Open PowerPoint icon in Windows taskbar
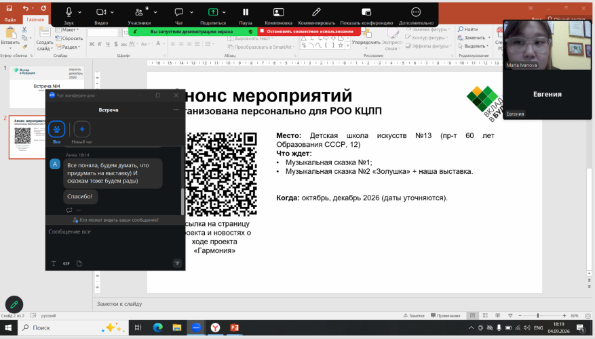The width and height of the screenshot is (595, 339). pos(234,327)
